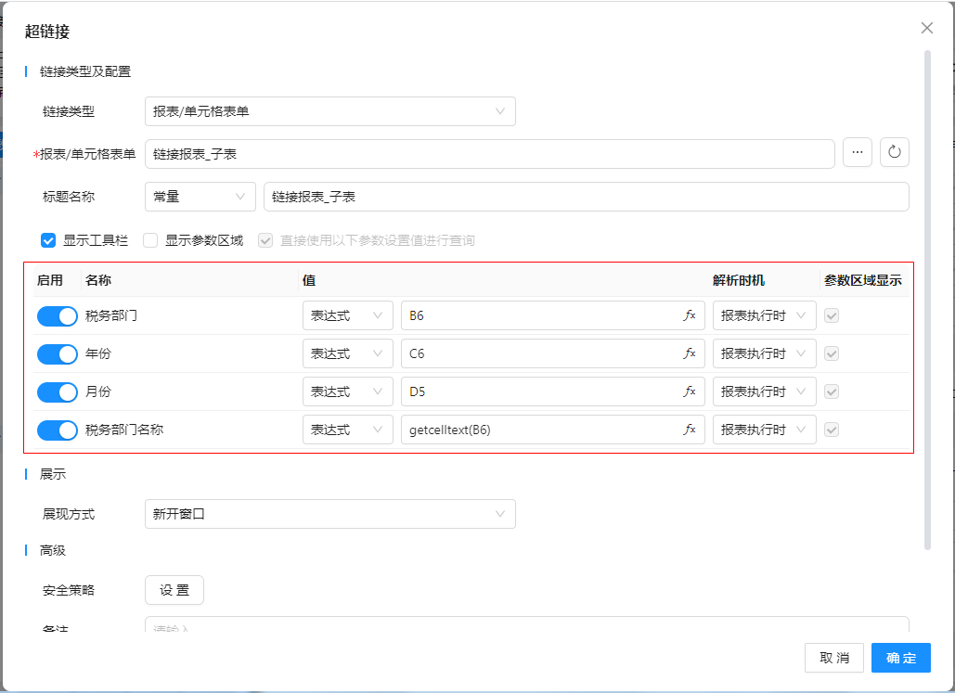The width and height of the screenshot is (955, 693).
Task: Open expression editor fx for 年份 row
Action: point(690,353)
